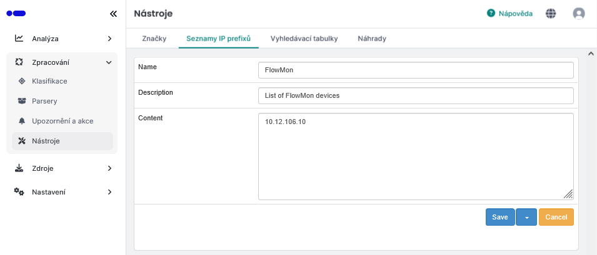
Task: Click the Nástroje page heading
Action: pos(153,14)
